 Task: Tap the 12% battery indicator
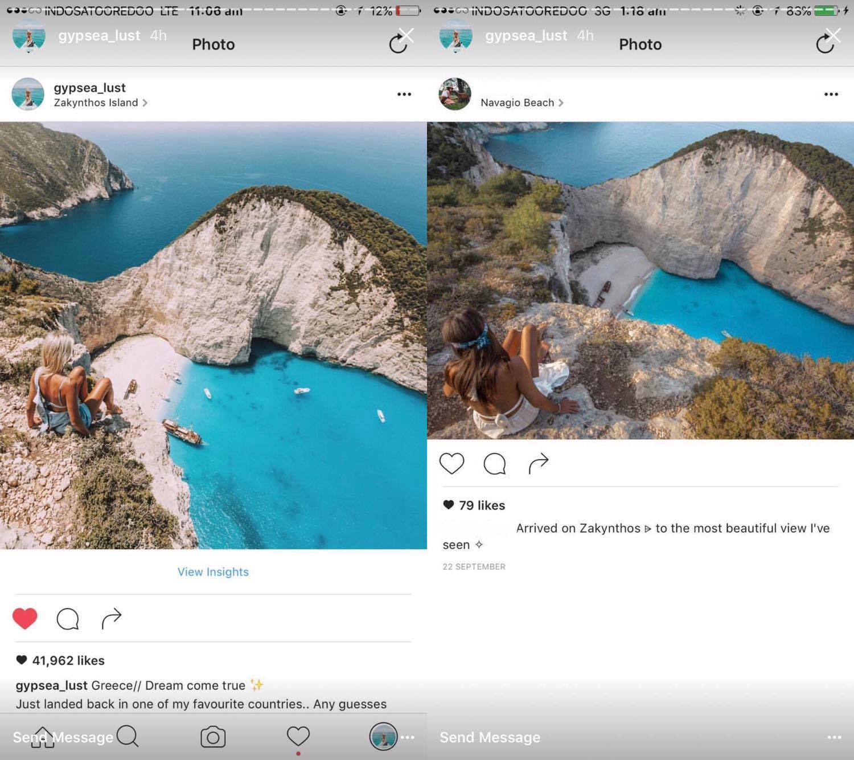click(395, 10)
